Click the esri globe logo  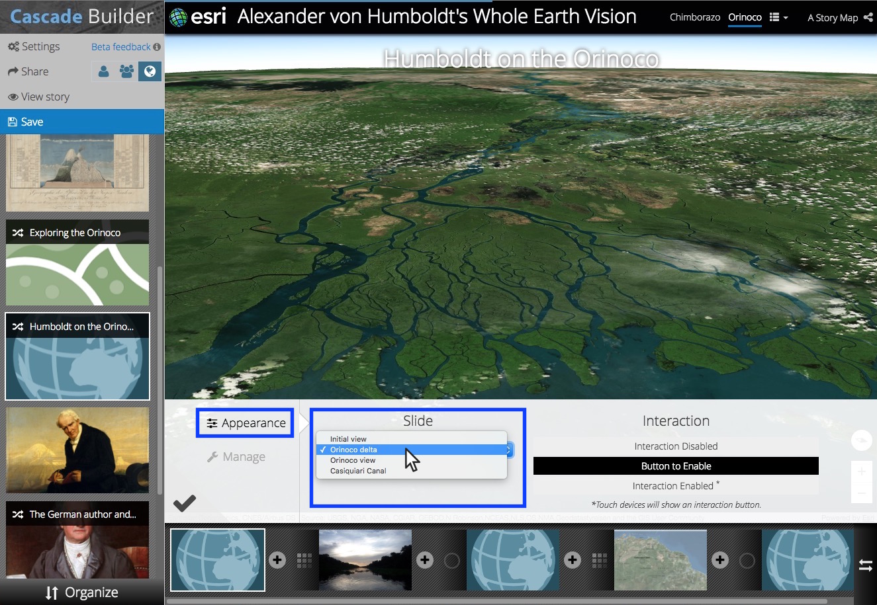179,17
